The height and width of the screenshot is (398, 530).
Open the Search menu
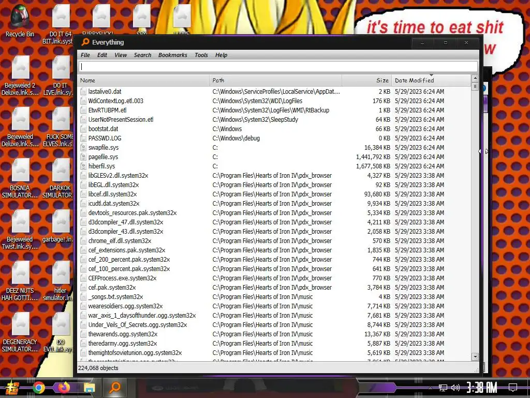tap(143, 55)
